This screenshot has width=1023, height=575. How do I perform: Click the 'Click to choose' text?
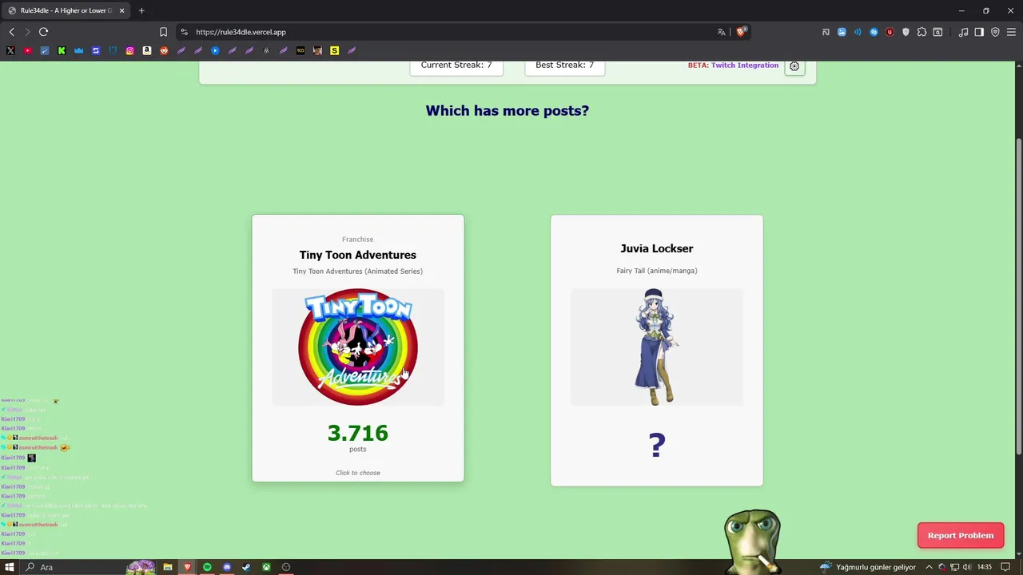click(x=358, y=473)
